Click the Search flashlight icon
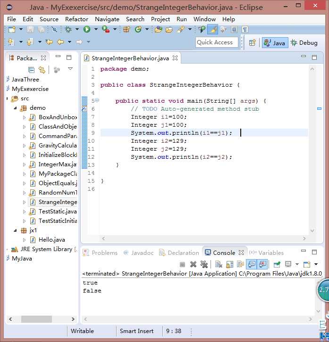Screen dimensions: 329x342 pyautogui.click(x=181, y=29)
